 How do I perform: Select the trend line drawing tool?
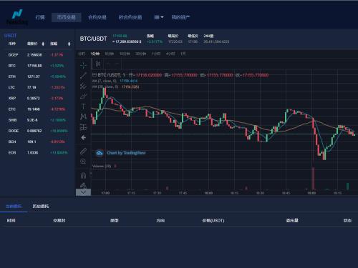[x=83, y=76]
